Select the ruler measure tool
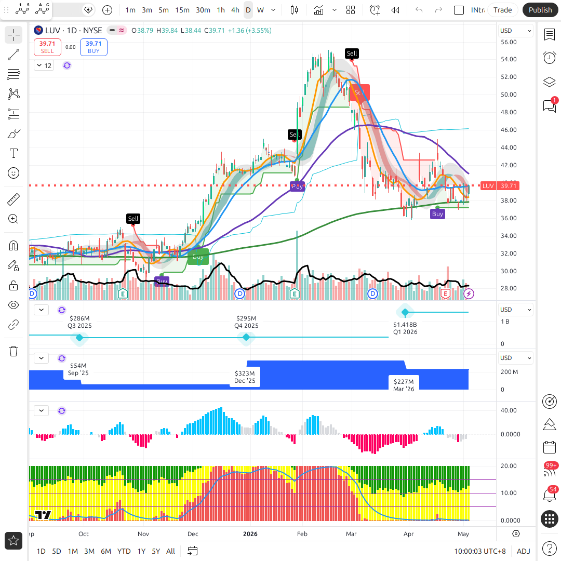Image resolution: width=561 pixels, height=561 pixels. (x=14, y=199)
